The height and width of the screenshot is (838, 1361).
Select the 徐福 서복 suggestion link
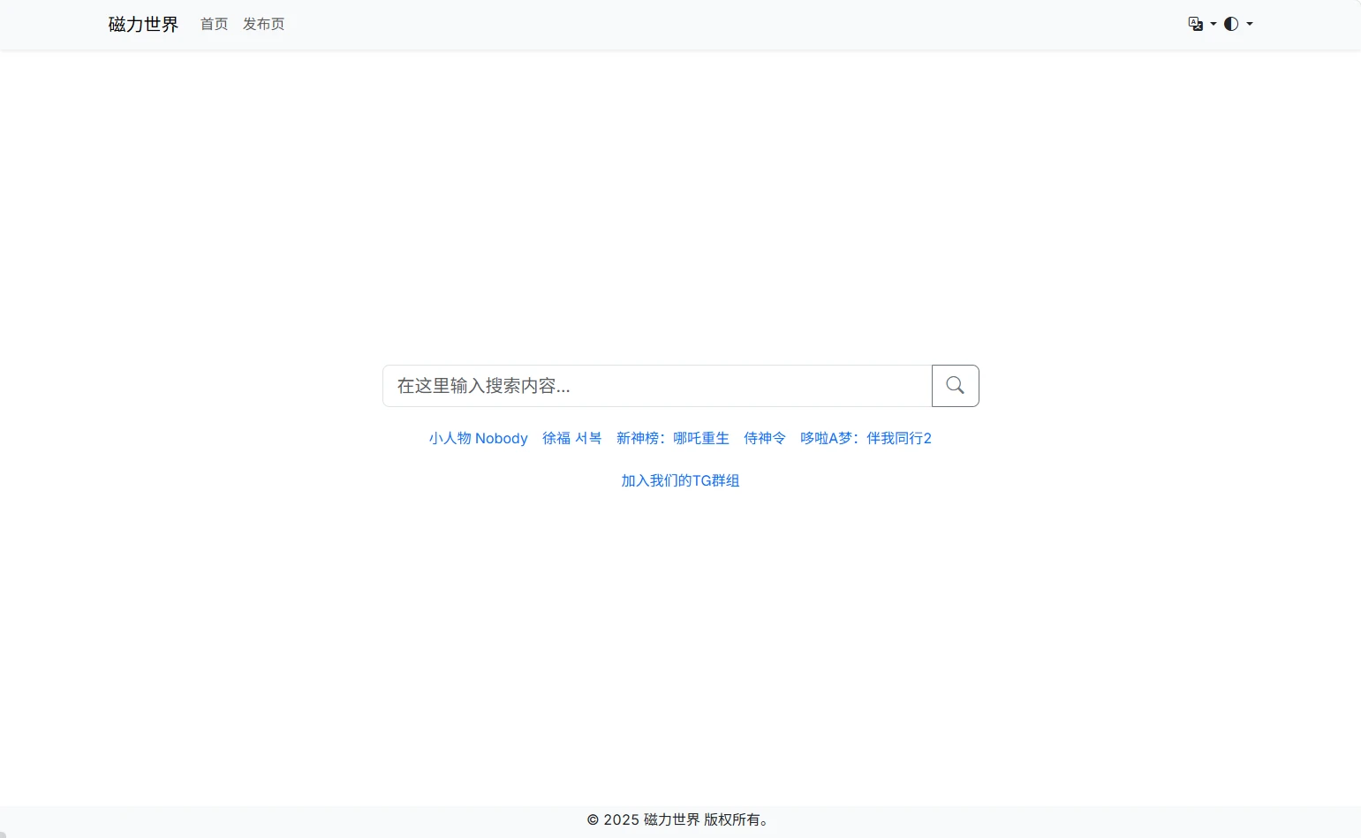(571, 438)
